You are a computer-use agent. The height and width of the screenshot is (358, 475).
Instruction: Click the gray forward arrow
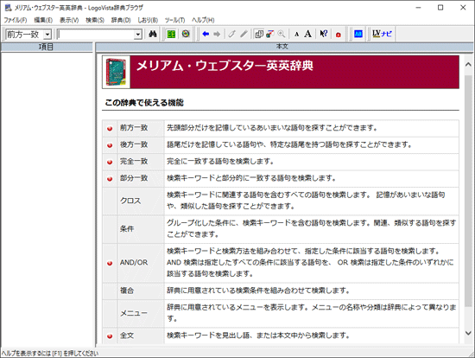[x=217, y=34]
